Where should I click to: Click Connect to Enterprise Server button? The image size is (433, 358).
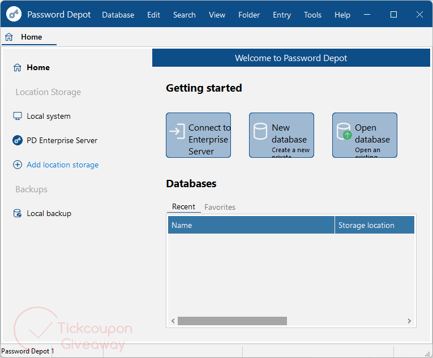(x=198, y=135)
